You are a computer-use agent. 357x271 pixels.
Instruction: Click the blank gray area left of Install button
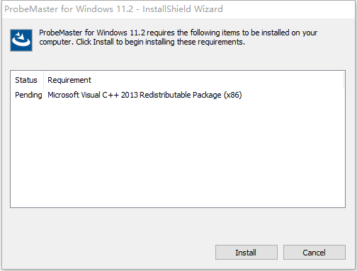tap(108, 253)
